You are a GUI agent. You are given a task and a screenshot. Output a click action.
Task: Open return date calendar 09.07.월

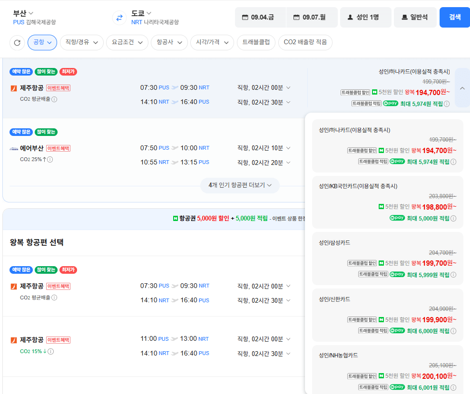pyautogui.click(x=312, y=18)
